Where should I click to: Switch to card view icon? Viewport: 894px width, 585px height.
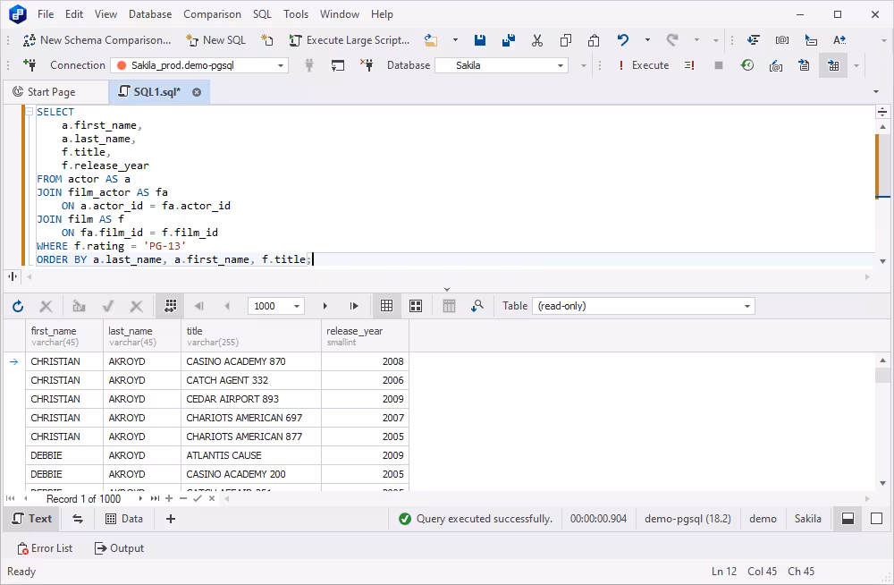tap(416, 307)
